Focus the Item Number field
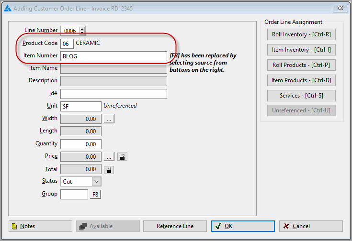This screenshot has height=241, width=352. (x=114, y=56)
